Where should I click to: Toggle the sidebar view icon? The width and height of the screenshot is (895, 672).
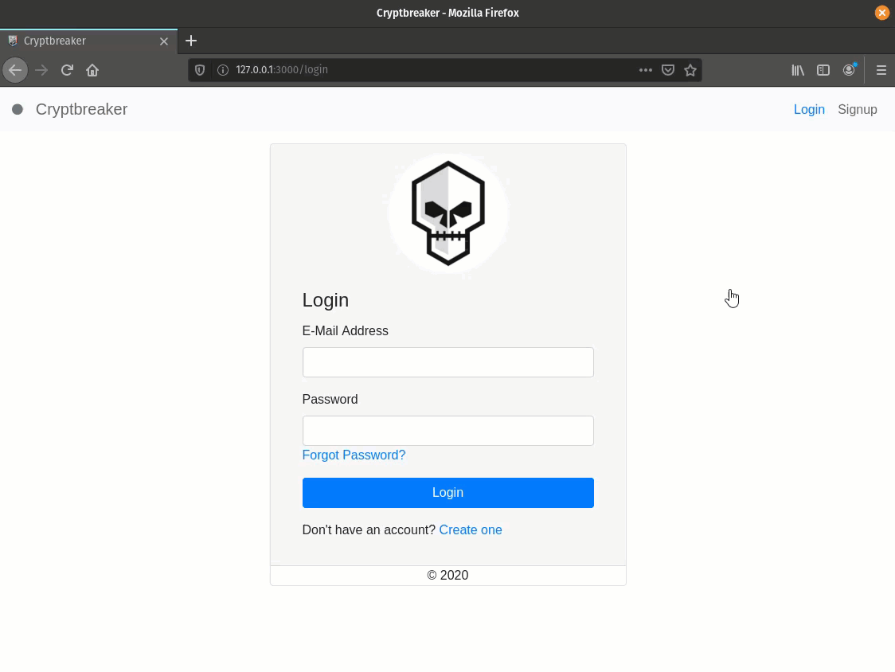click(x=823, y=70)
